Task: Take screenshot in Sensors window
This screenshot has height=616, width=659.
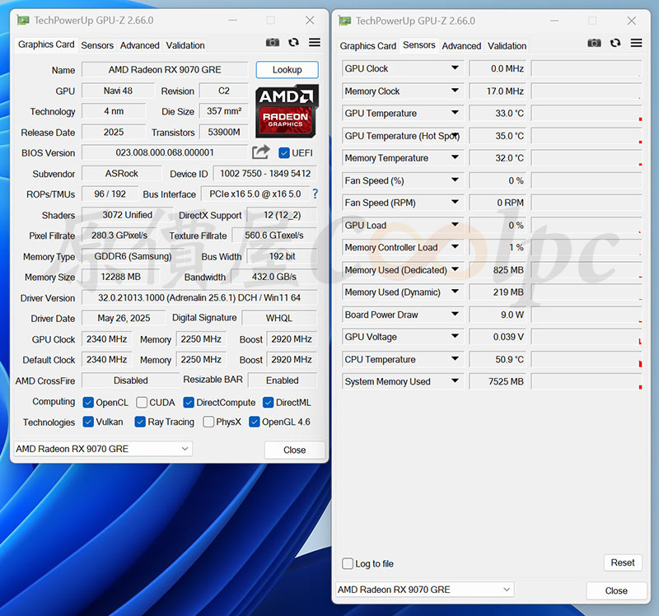Action: click(x=594, y=43)
